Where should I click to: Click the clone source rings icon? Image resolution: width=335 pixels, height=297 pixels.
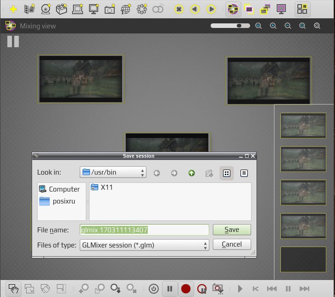click(x=158, y=9)
